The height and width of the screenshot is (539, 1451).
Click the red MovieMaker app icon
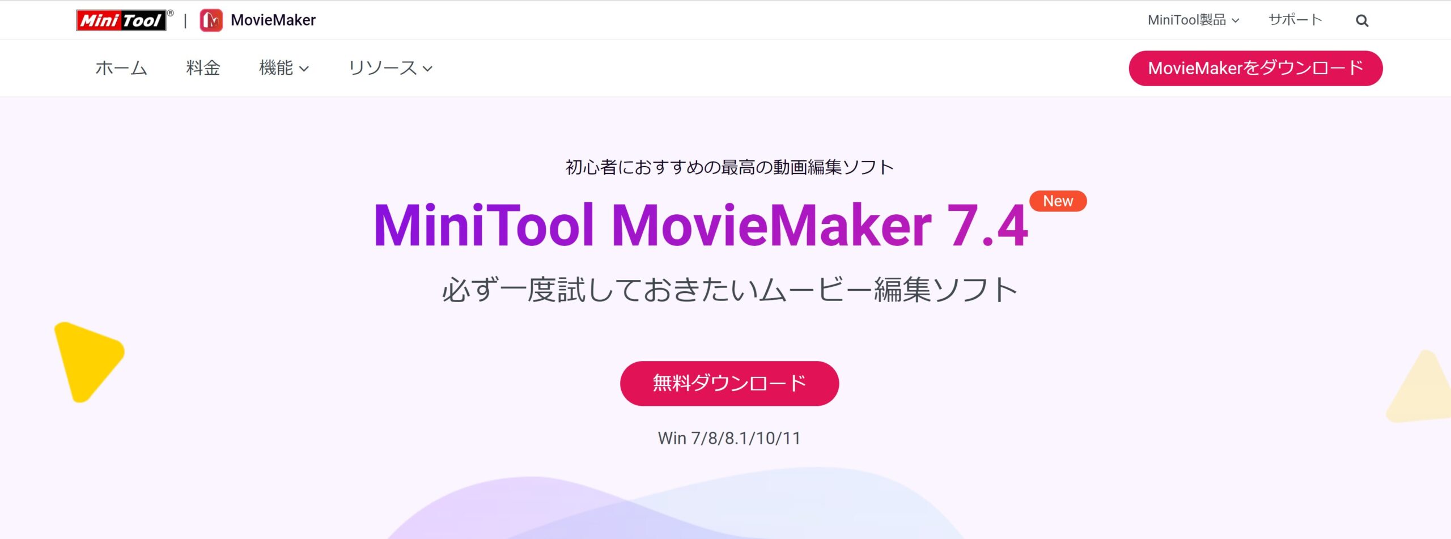(211, 20)
